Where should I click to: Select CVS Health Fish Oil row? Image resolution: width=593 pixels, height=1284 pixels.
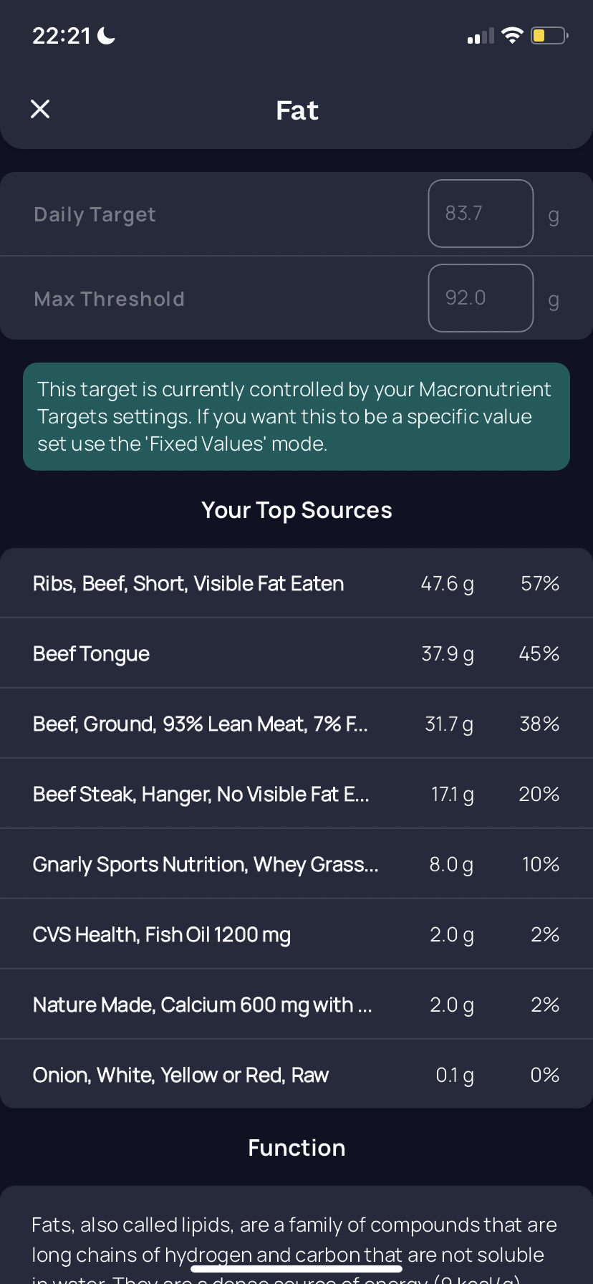coord(296,934)
